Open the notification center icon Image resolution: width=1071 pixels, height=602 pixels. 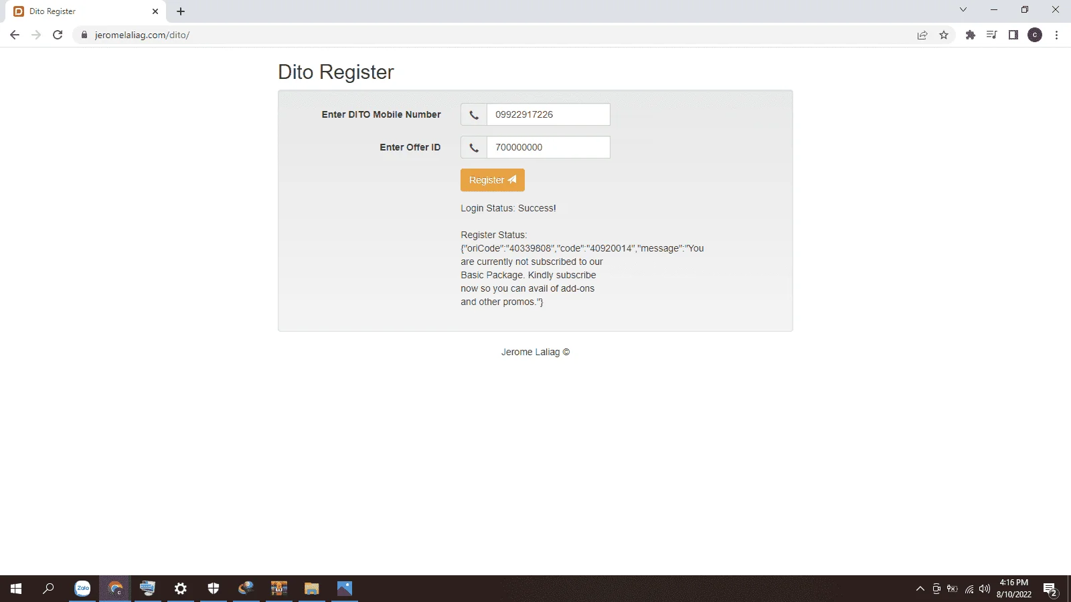1050,590
